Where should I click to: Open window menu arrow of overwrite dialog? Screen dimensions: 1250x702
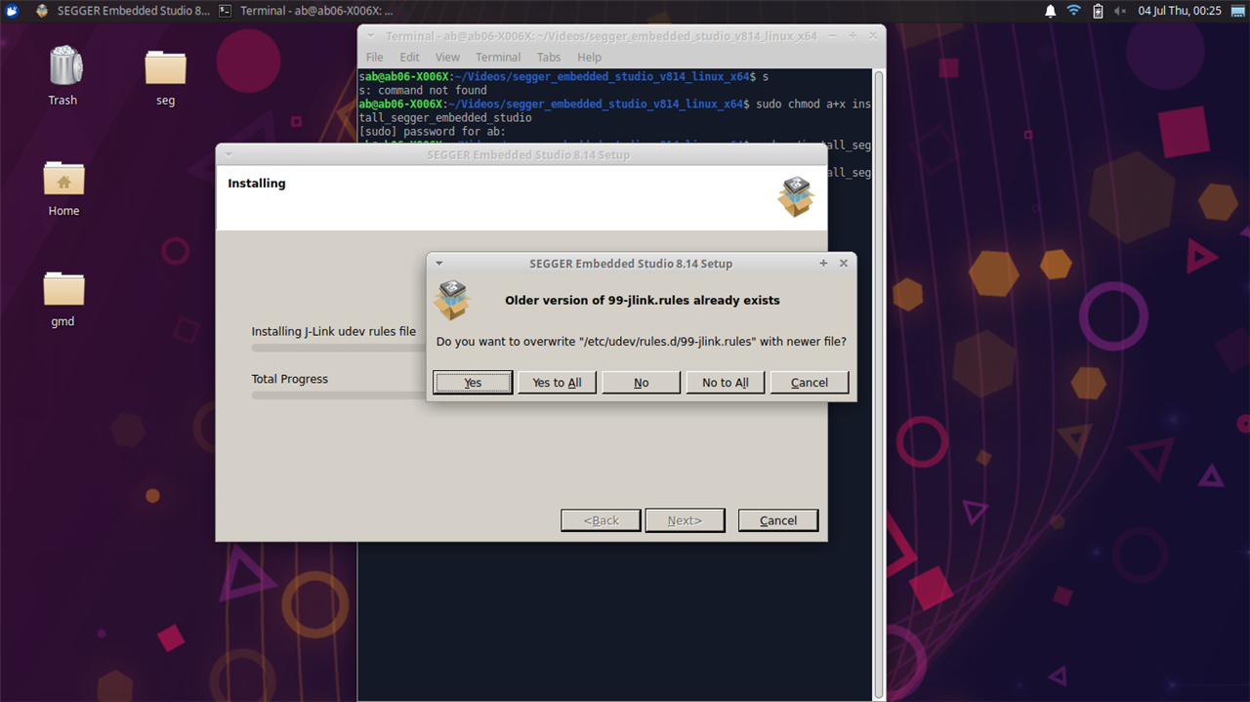(439, 264)
